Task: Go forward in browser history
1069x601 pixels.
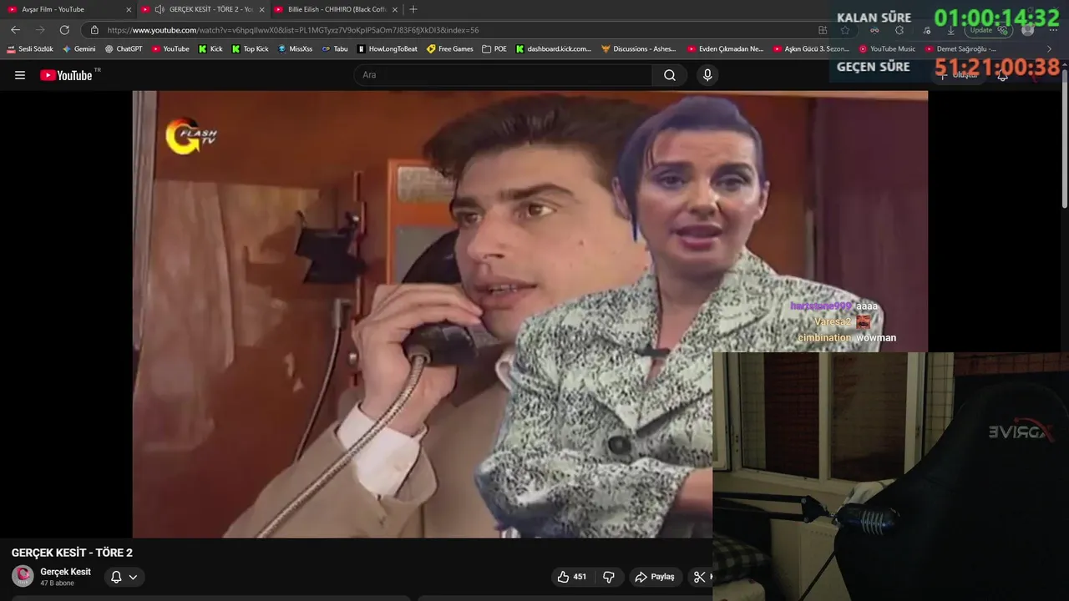Action: (x=39, y=29)
